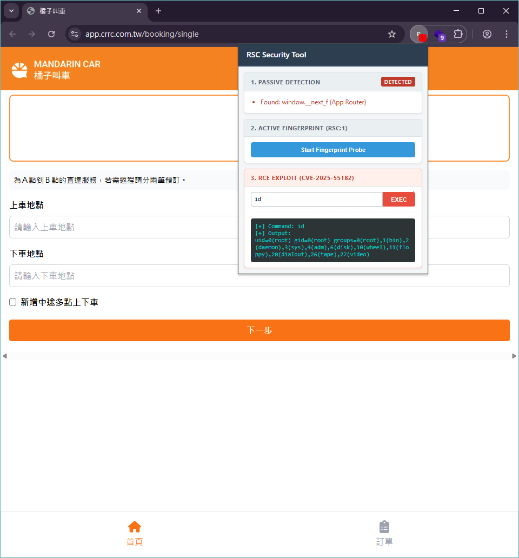Focus the RCE command input field
The image size is (519, 558).
point(317,200)
